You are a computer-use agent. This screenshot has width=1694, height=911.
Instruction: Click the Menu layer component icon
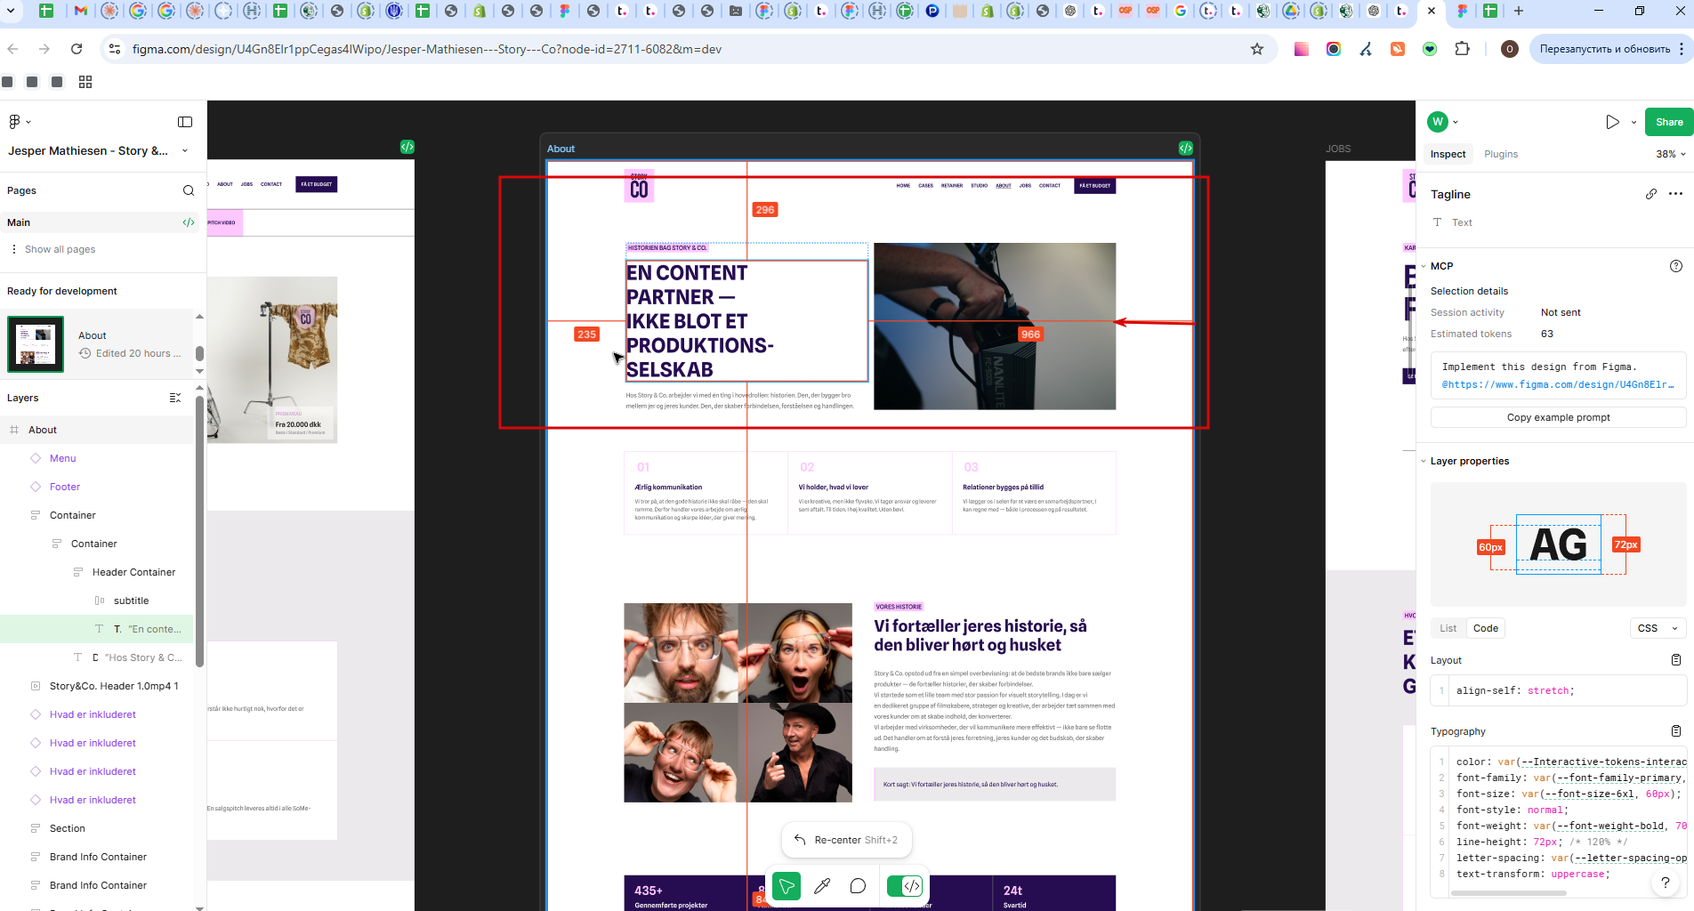[36, 458]
